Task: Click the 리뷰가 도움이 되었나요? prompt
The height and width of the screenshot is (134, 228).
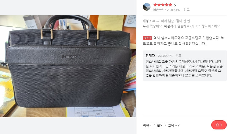Action: [x=161, y=125]
